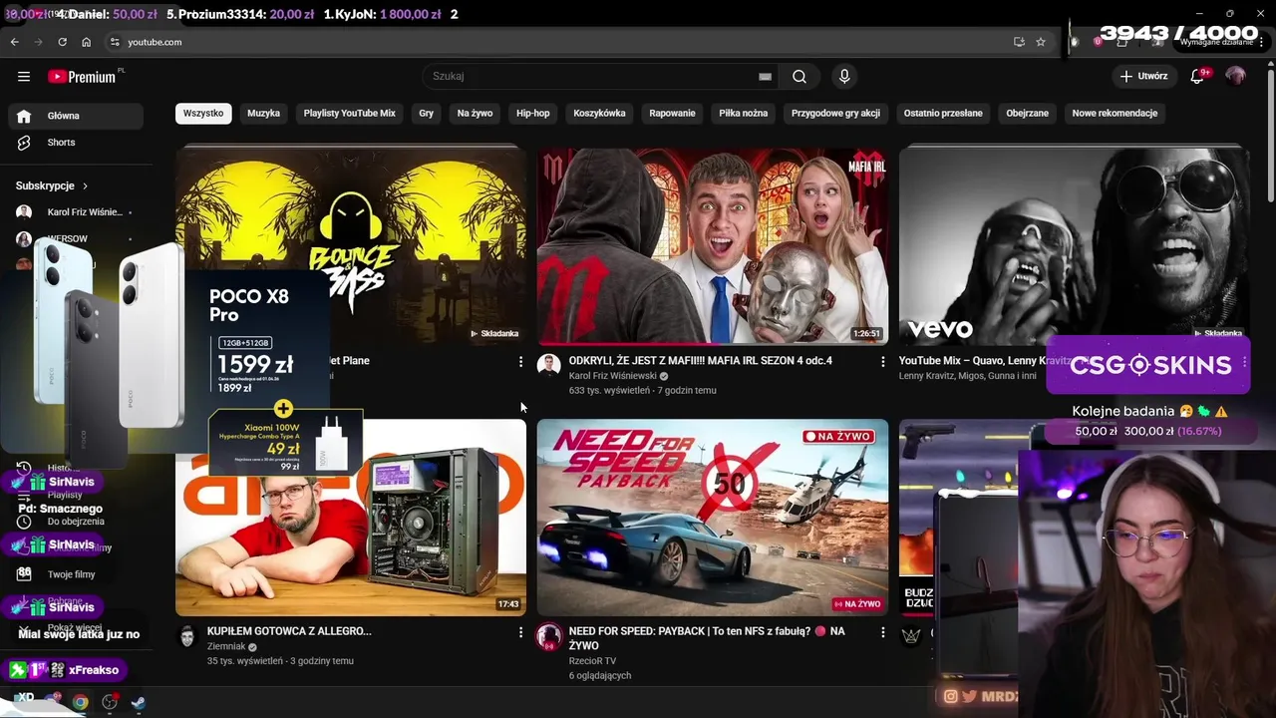View site information icon beside youtube.com

coord(115,42)
